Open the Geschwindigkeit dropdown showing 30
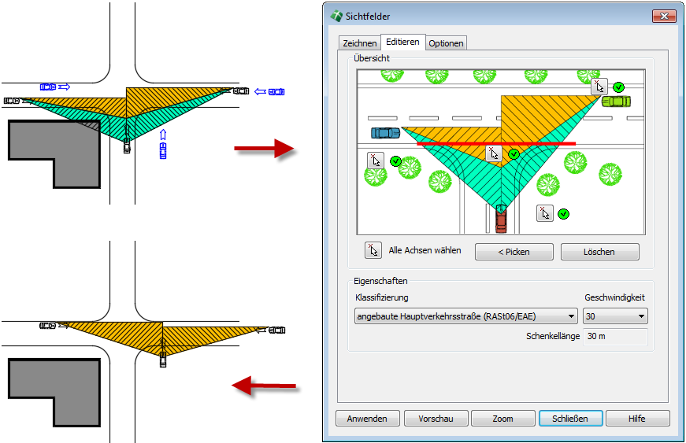 click(615, 316)
